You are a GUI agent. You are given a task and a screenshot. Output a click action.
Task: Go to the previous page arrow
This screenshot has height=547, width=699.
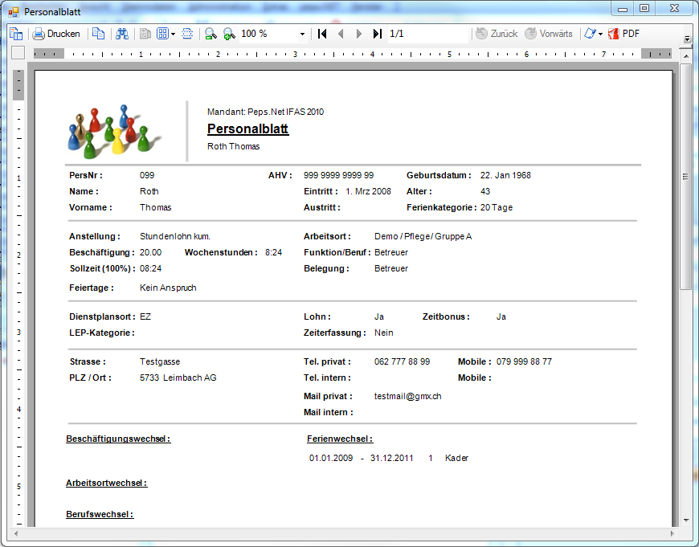[x=341, y=34]
